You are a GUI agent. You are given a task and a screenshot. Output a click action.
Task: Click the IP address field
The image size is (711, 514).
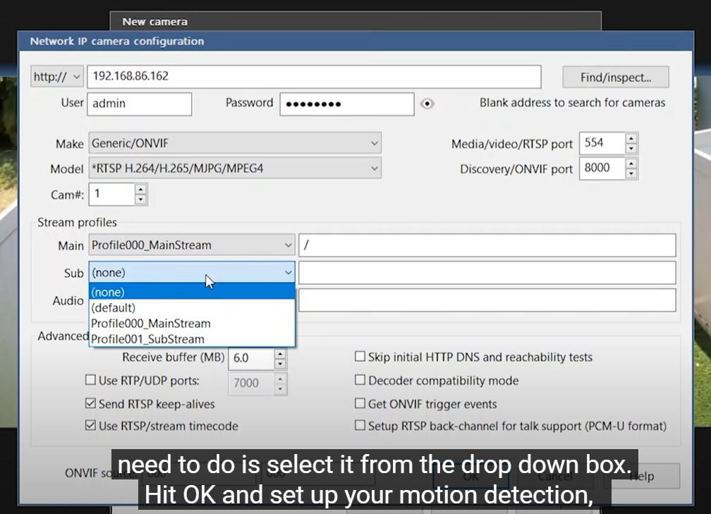coord(314,76)
